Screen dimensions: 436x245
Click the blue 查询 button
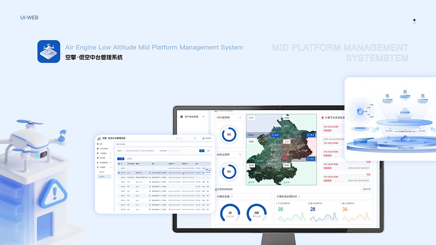202,151
